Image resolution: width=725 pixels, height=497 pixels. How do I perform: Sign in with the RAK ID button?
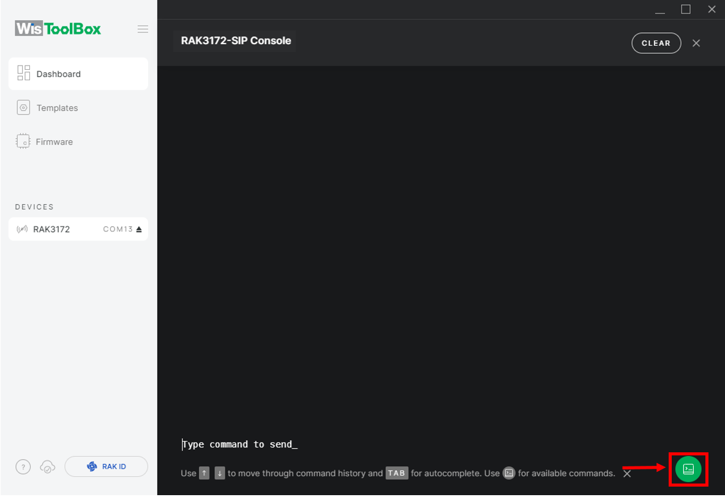[107, 466]
